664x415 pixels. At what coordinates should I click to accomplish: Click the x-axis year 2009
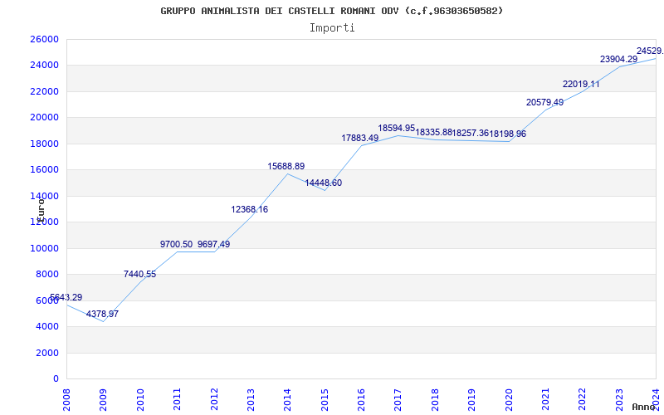(103, 400)
